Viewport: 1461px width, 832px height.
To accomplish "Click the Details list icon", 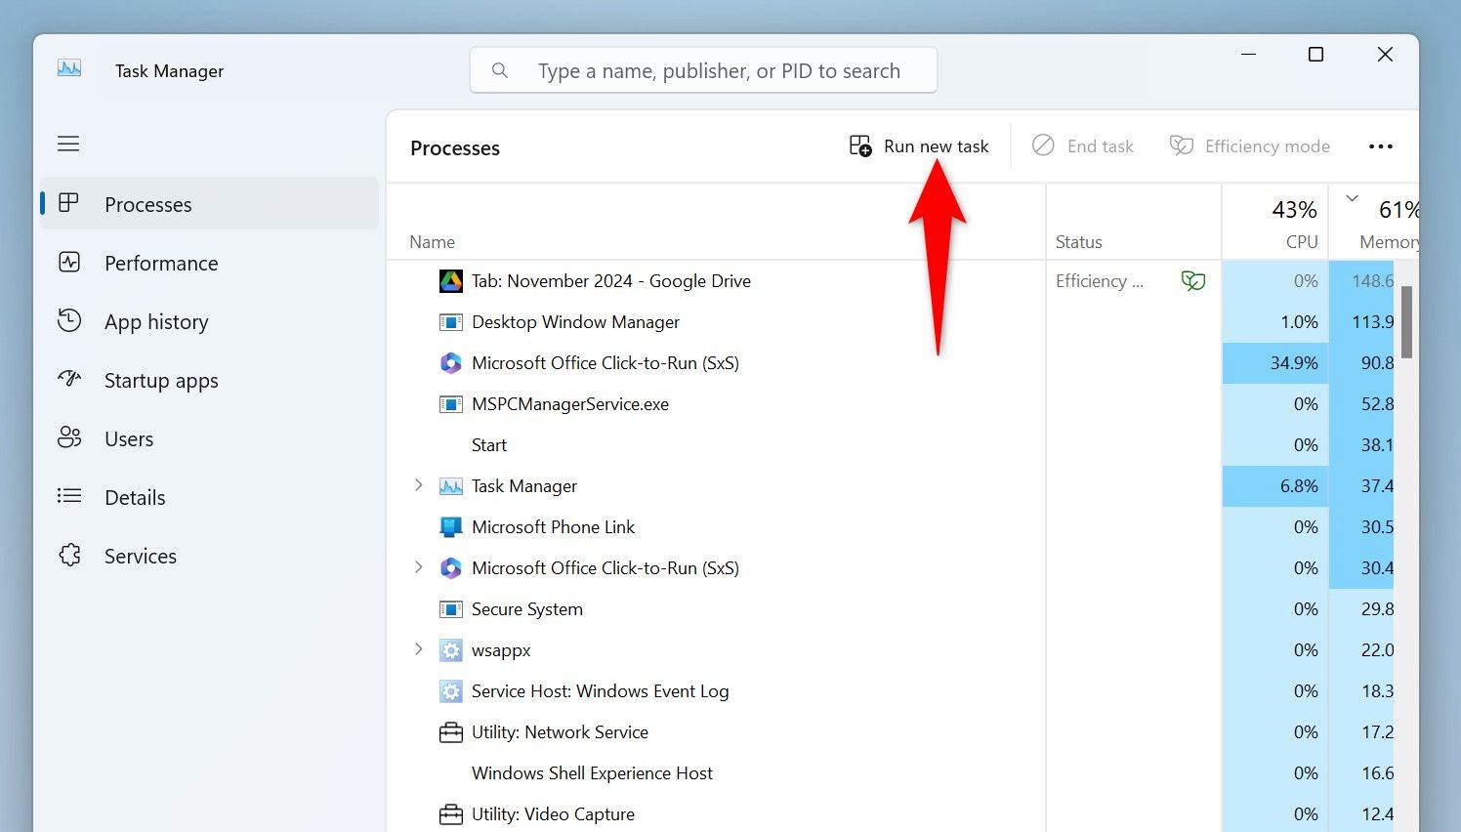I will (x=69, y=496).
